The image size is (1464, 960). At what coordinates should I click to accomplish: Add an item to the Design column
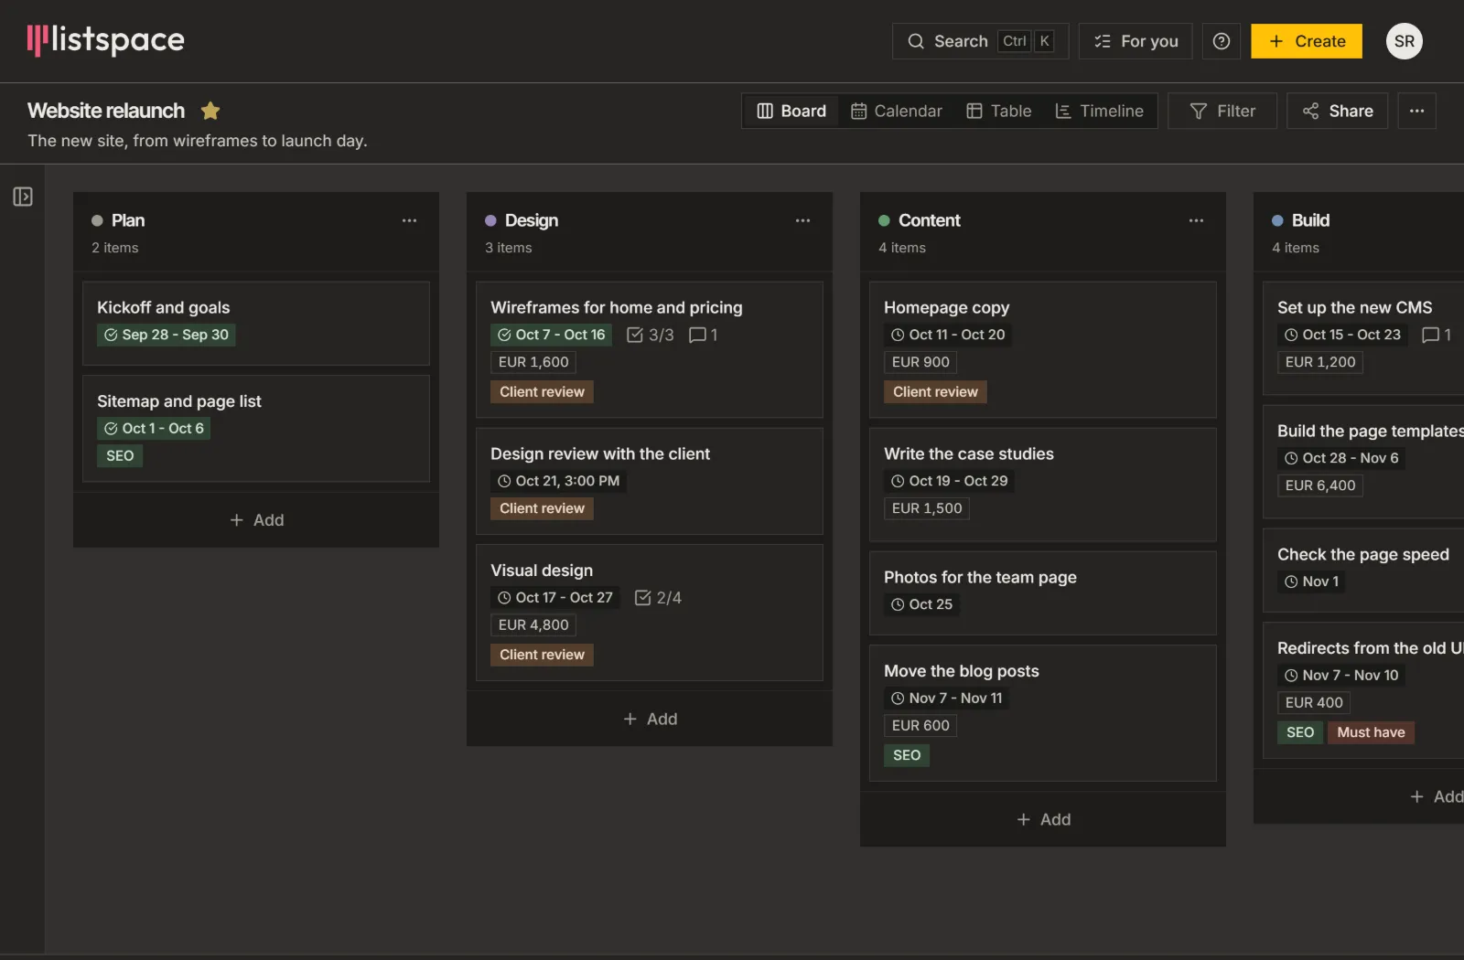click(650, 719)
